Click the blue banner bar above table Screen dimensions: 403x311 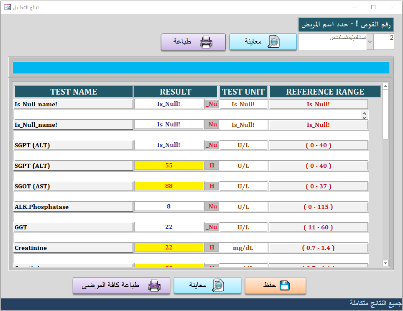pyautogui.click(x=201, y=68)
